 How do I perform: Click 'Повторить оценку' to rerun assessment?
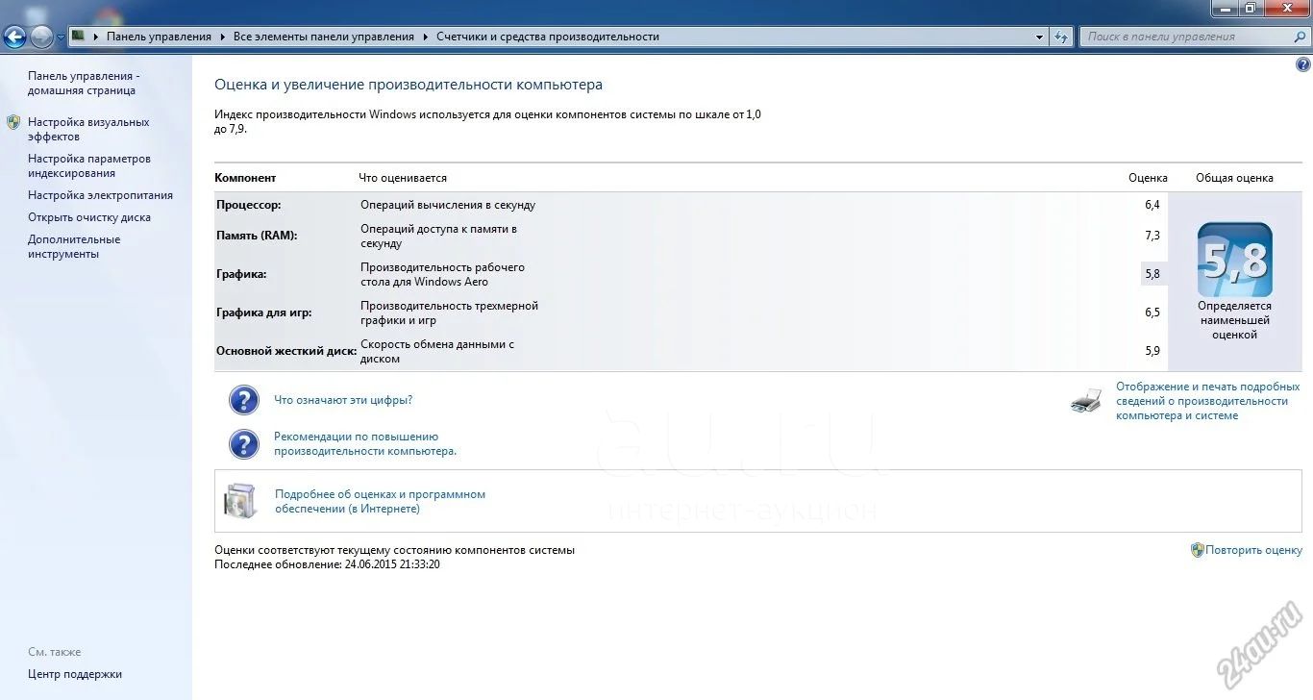[1254, 550]
